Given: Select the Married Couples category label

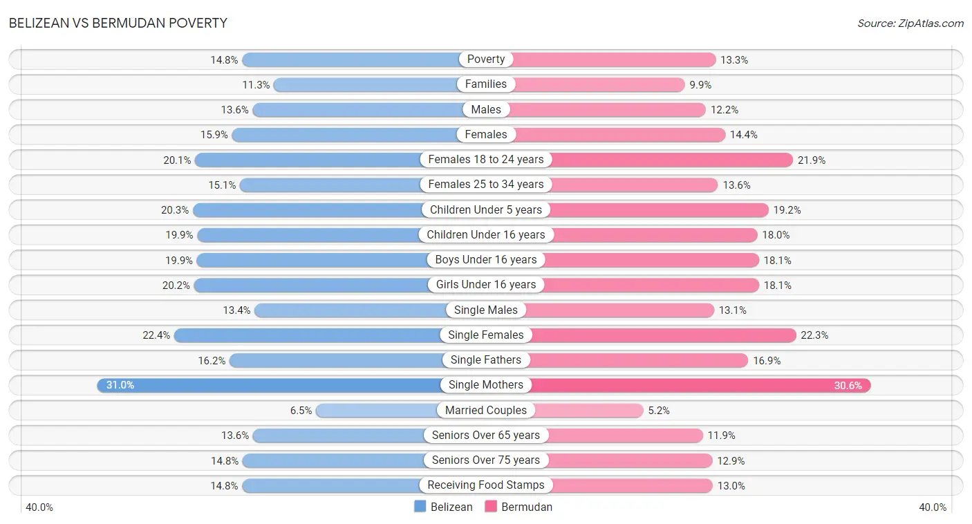Looking at the screenshot, I should (486, 410).
